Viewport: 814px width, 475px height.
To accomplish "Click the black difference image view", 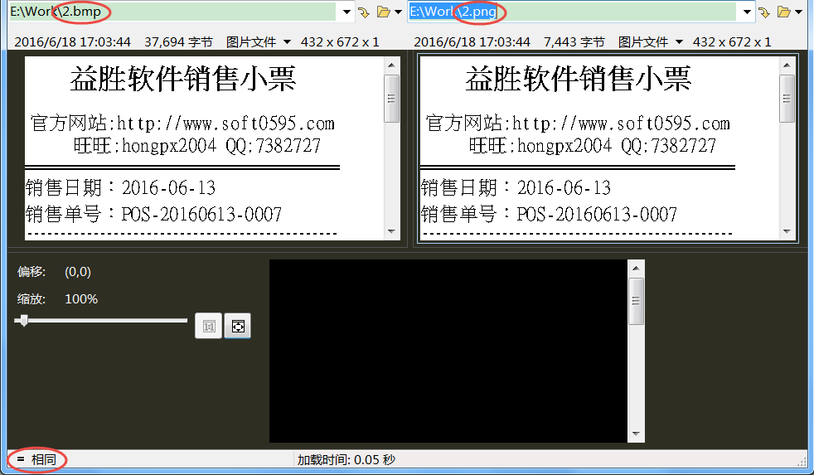I will tap(448, 351).
